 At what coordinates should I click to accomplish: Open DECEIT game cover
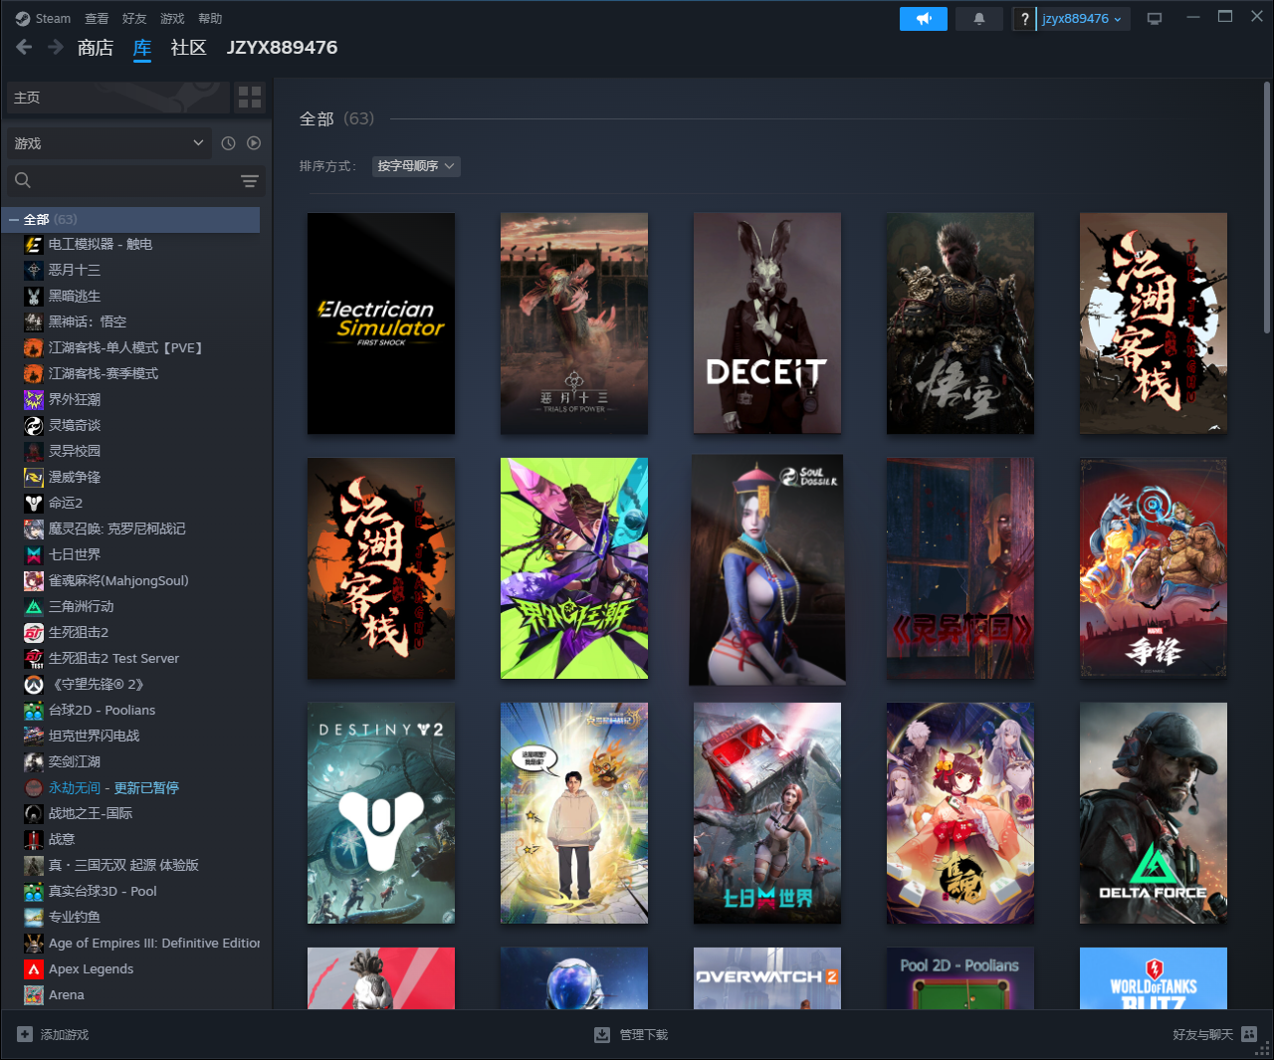click(767, 323)
